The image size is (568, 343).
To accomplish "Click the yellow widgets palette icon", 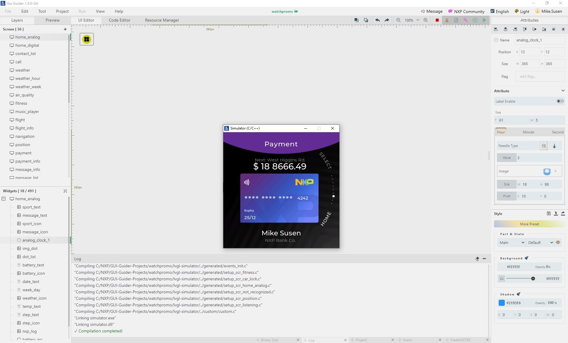I will (x=87, y=39).
